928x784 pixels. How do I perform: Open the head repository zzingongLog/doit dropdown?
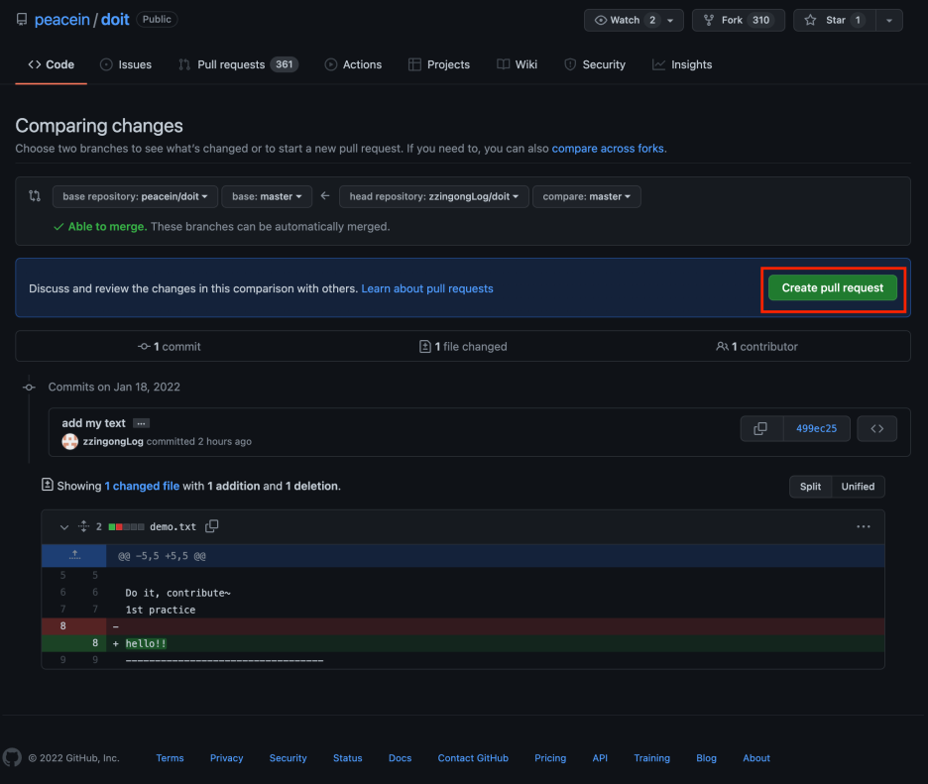434,196
